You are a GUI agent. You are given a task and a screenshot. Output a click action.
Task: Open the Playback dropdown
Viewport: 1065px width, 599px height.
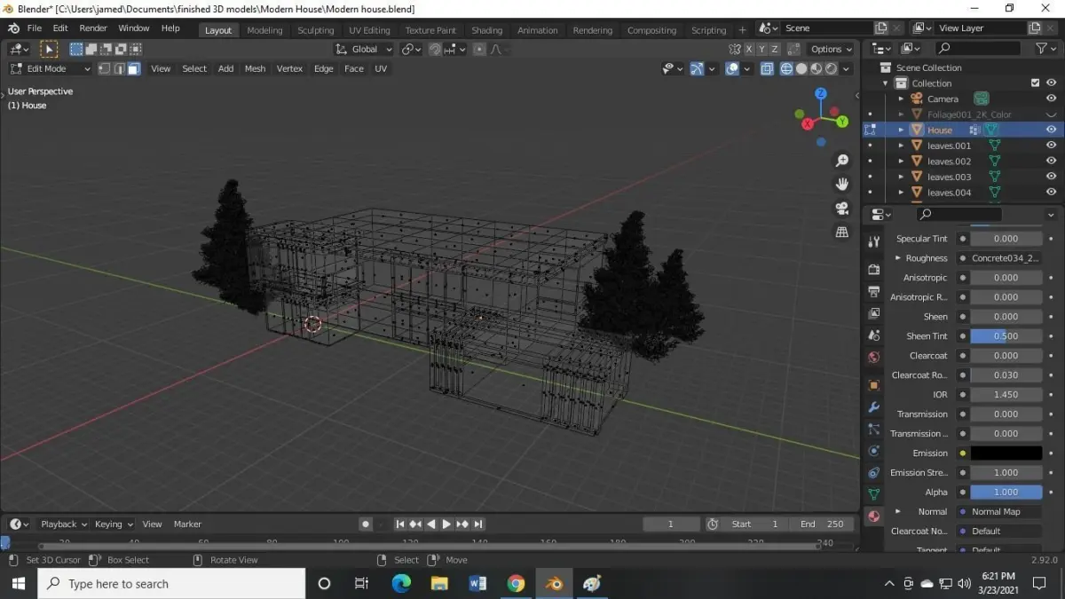tap(64, 524)
